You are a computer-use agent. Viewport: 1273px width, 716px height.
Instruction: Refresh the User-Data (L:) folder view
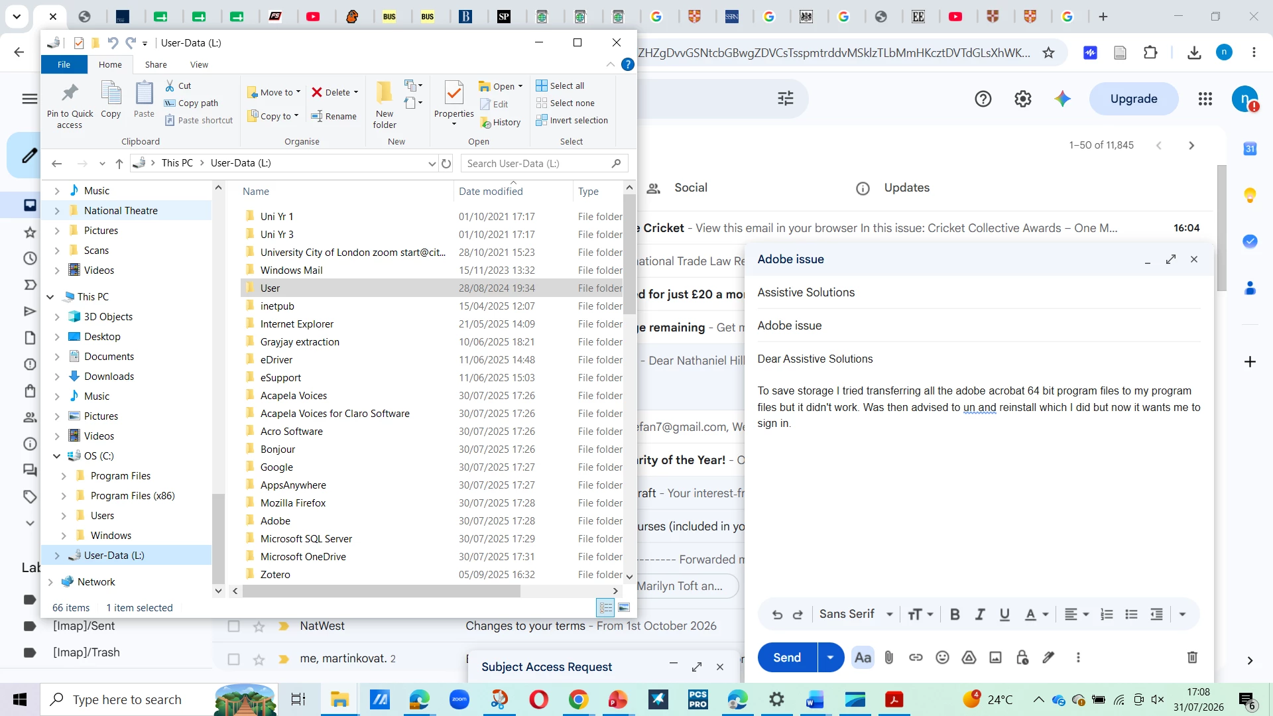tap(446, 163)
